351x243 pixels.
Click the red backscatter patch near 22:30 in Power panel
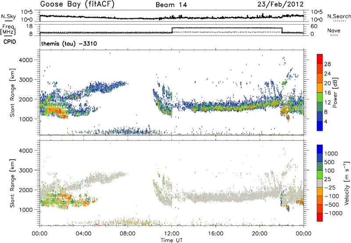click(x=288, y=118)
